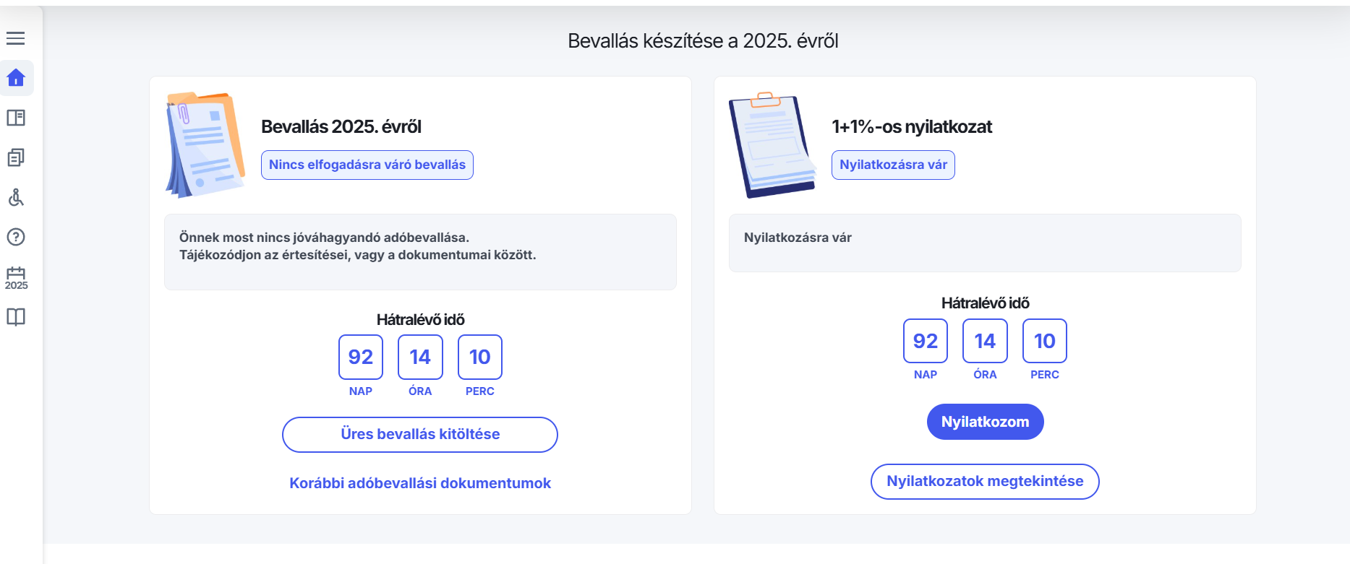Go to the home page icon

(x=16, y=78)
